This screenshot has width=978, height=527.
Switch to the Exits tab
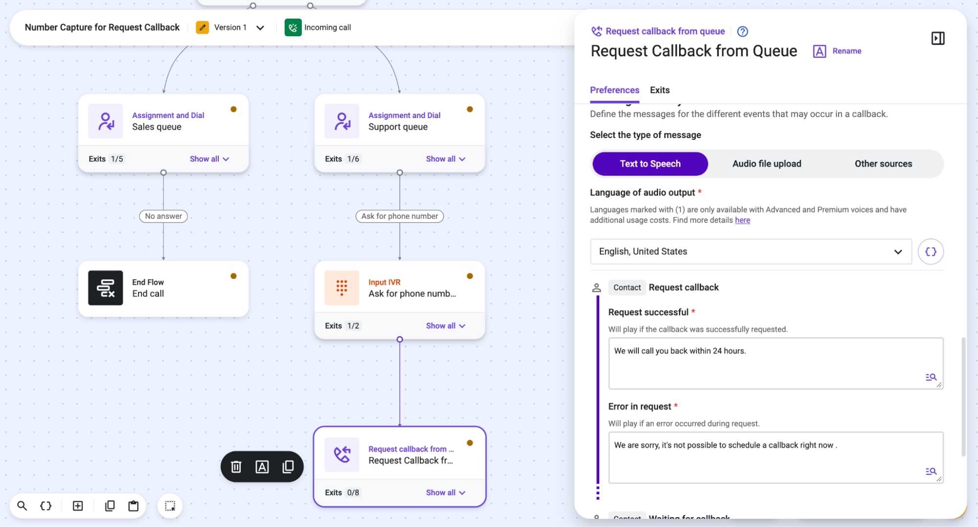pos(660,90)
